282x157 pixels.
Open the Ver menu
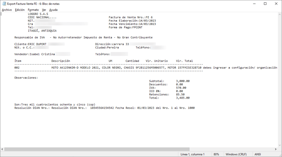44,10
